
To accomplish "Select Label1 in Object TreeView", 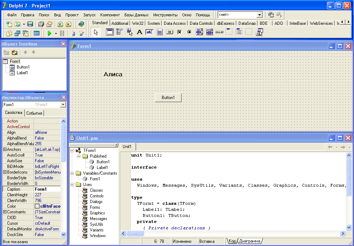I will (x=22, y=73).
